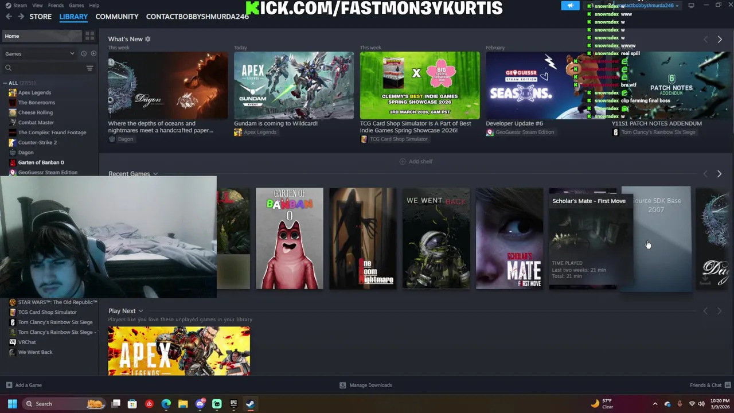
Task: Select Cheese Rolling in the game list
Action: pos(35,112)
